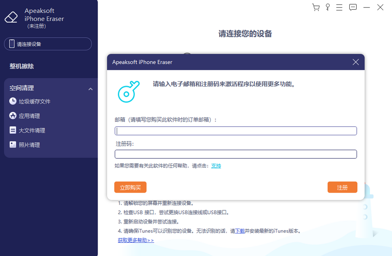Focus the 注册码 registration code field
The image size is (392, 256).
tap(236, 154)
